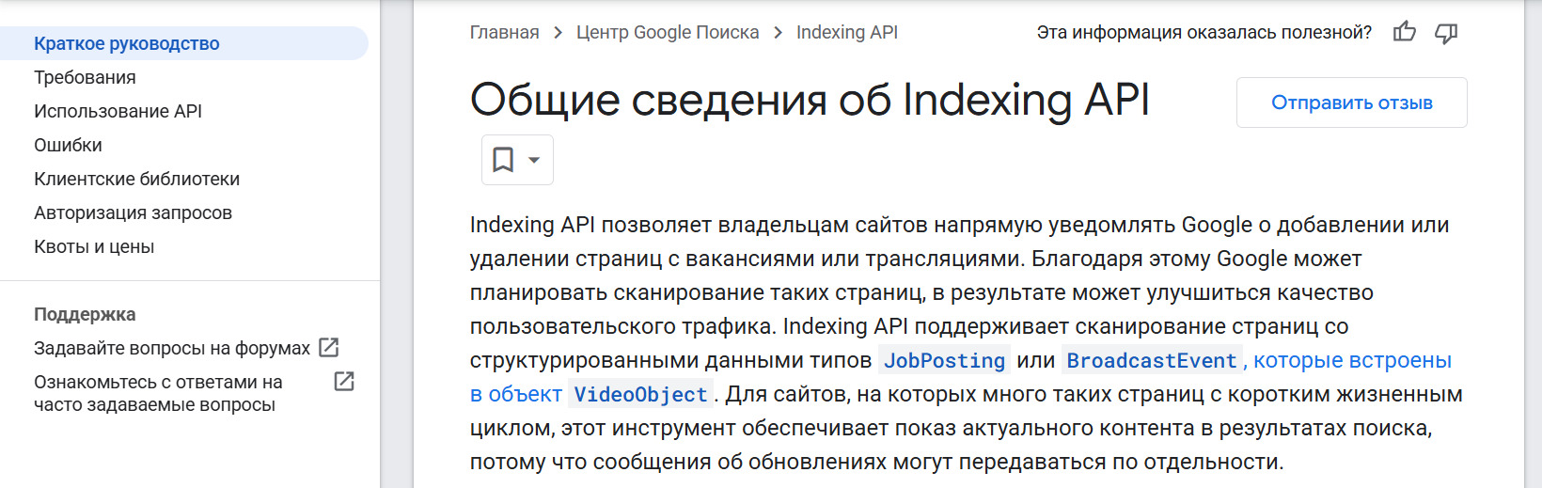Click the thumbs down not helpful icon
The height and width of the screenshot is (488, 1542).
pos(1446,33)
